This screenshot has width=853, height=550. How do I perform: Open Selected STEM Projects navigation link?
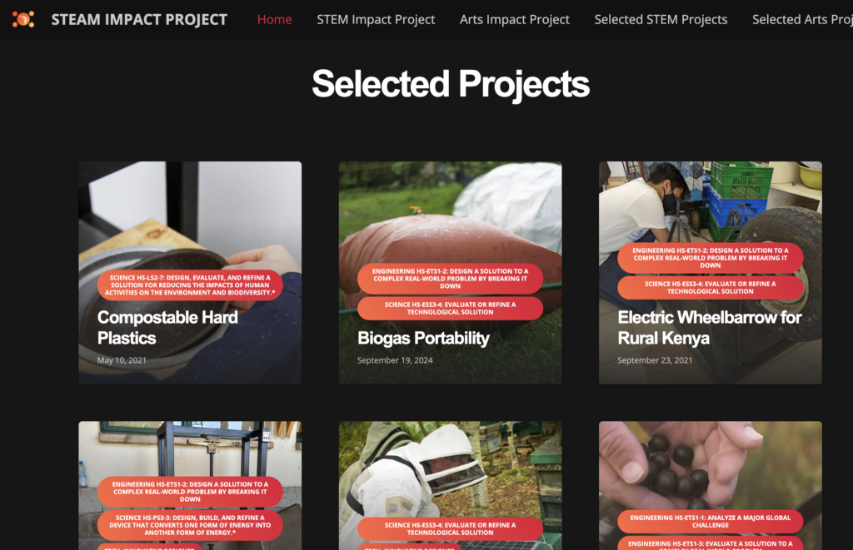point(661,20)
